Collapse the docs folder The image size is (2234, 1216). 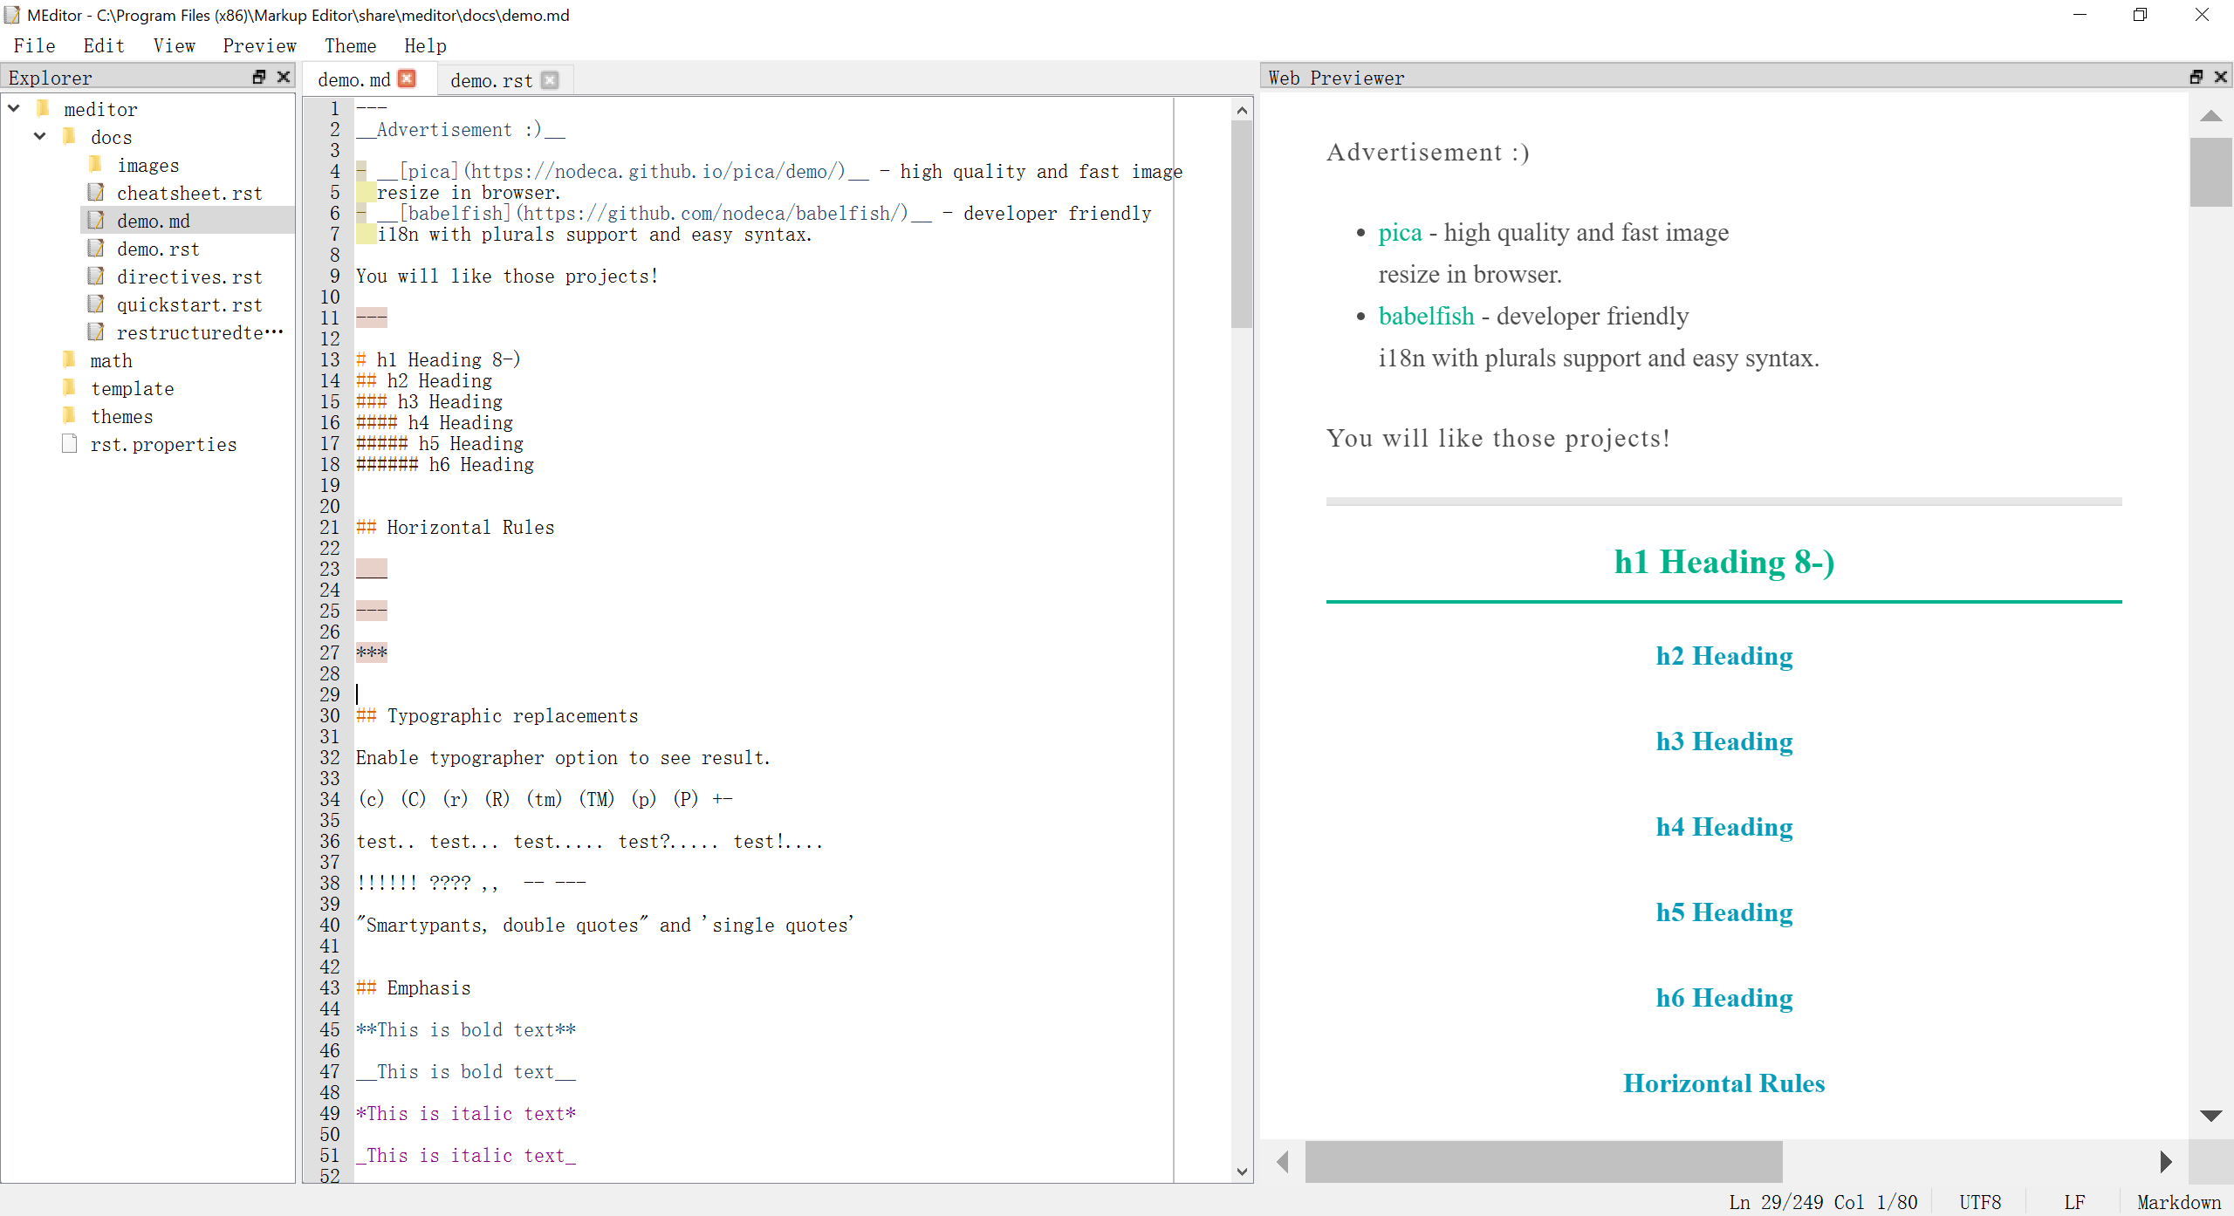click(40, 137)
